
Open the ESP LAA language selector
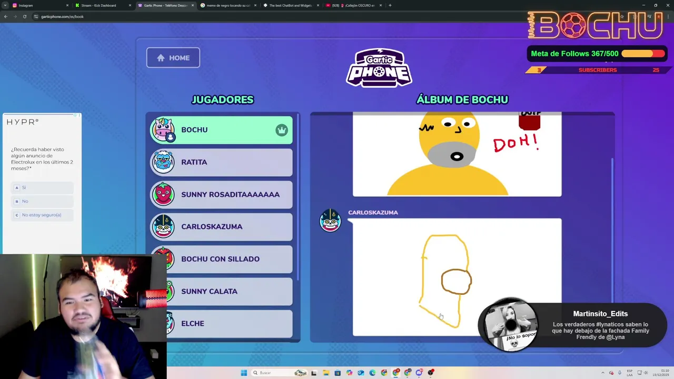pyautogui.click(x=630, y=373)
